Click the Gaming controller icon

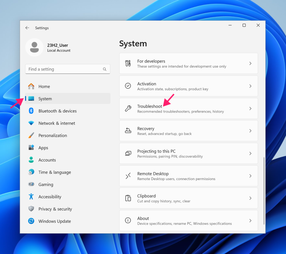(x=31, y=184)
